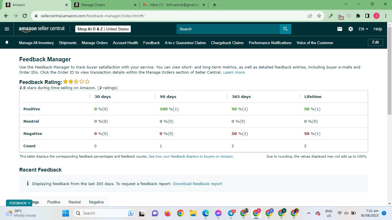Open the weather widget showing 26°C
Screen dimensions: 392x220
click(21, 213)
